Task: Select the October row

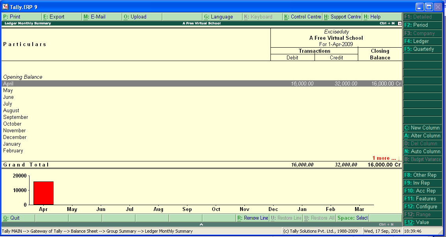Action: 202,124
